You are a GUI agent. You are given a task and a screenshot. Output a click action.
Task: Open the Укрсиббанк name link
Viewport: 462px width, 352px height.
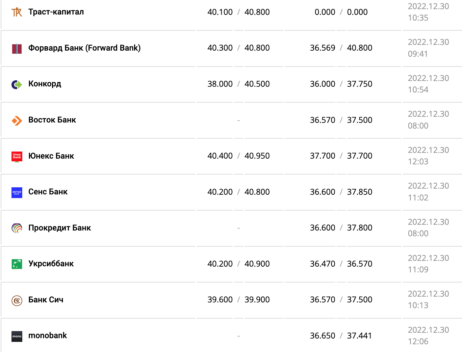(x=51, y=264)
